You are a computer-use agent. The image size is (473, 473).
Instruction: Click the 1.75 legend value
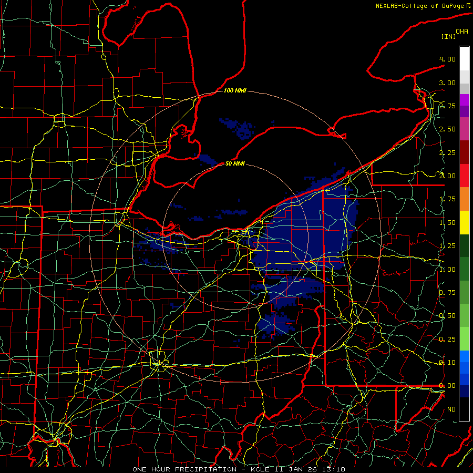447,199
